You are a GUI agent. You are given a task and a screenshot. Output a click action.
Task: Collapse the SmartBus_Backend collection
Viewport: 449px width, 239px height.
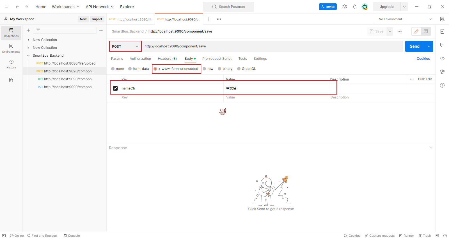pyautogui.click(x=28, y=56)
